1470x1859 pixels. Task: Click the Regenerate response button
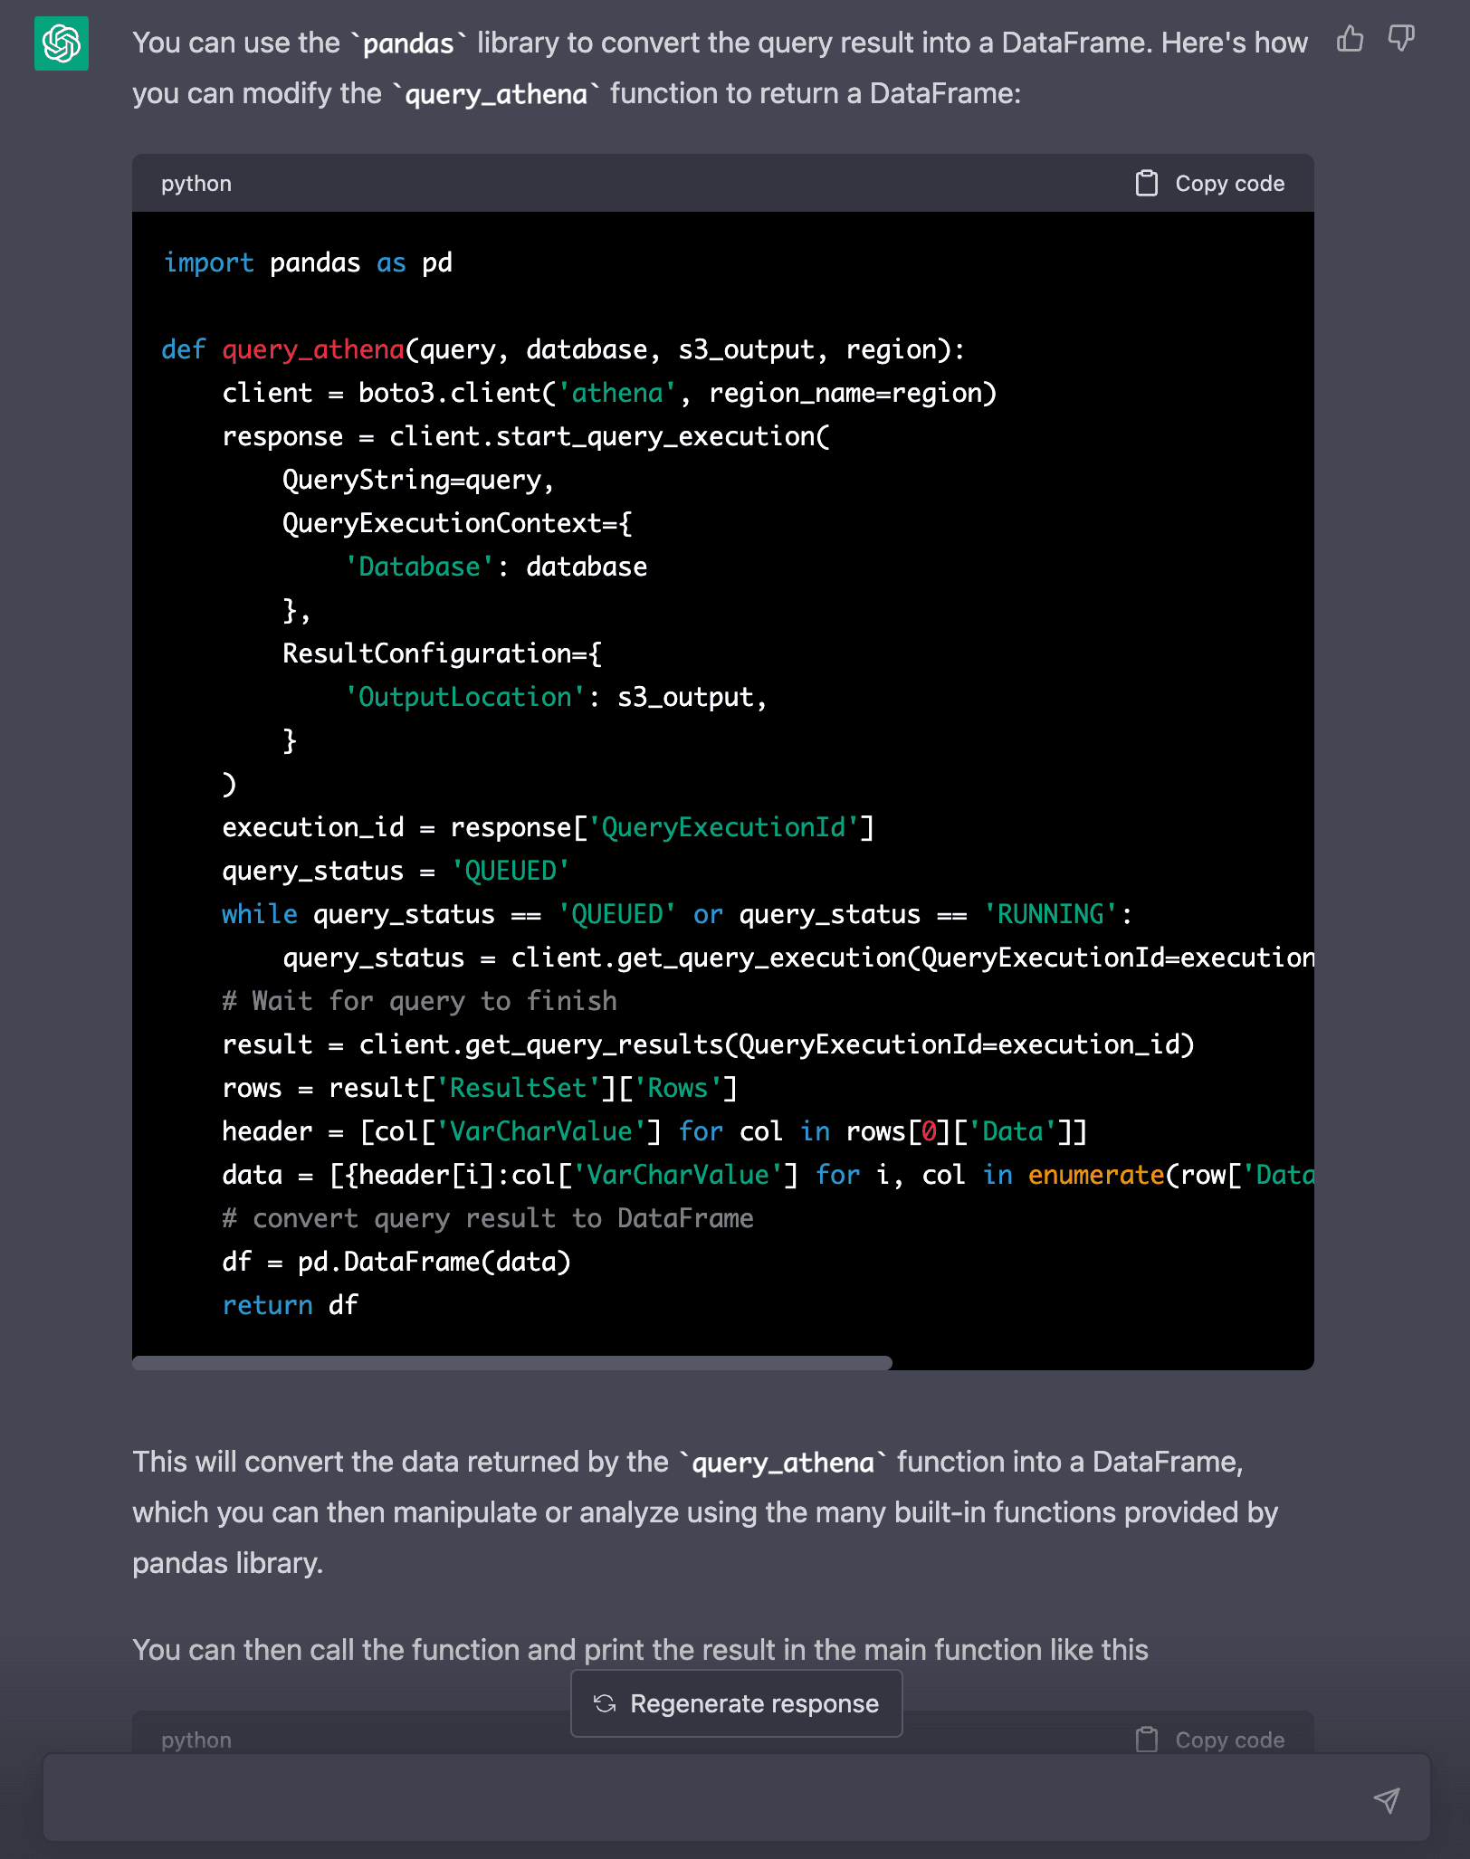pos(736,1703)
